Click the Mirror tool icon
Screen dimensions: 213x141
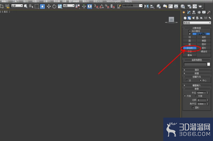coord(146,6)
